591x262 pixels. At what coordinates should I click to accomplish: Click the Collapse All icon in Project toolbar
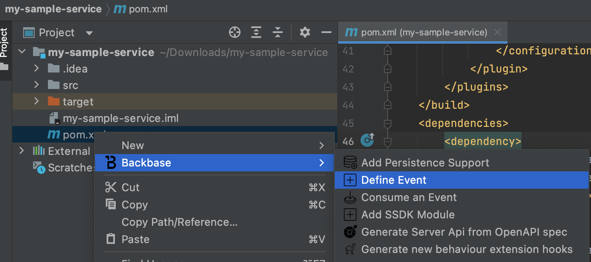tap(278, 32)
